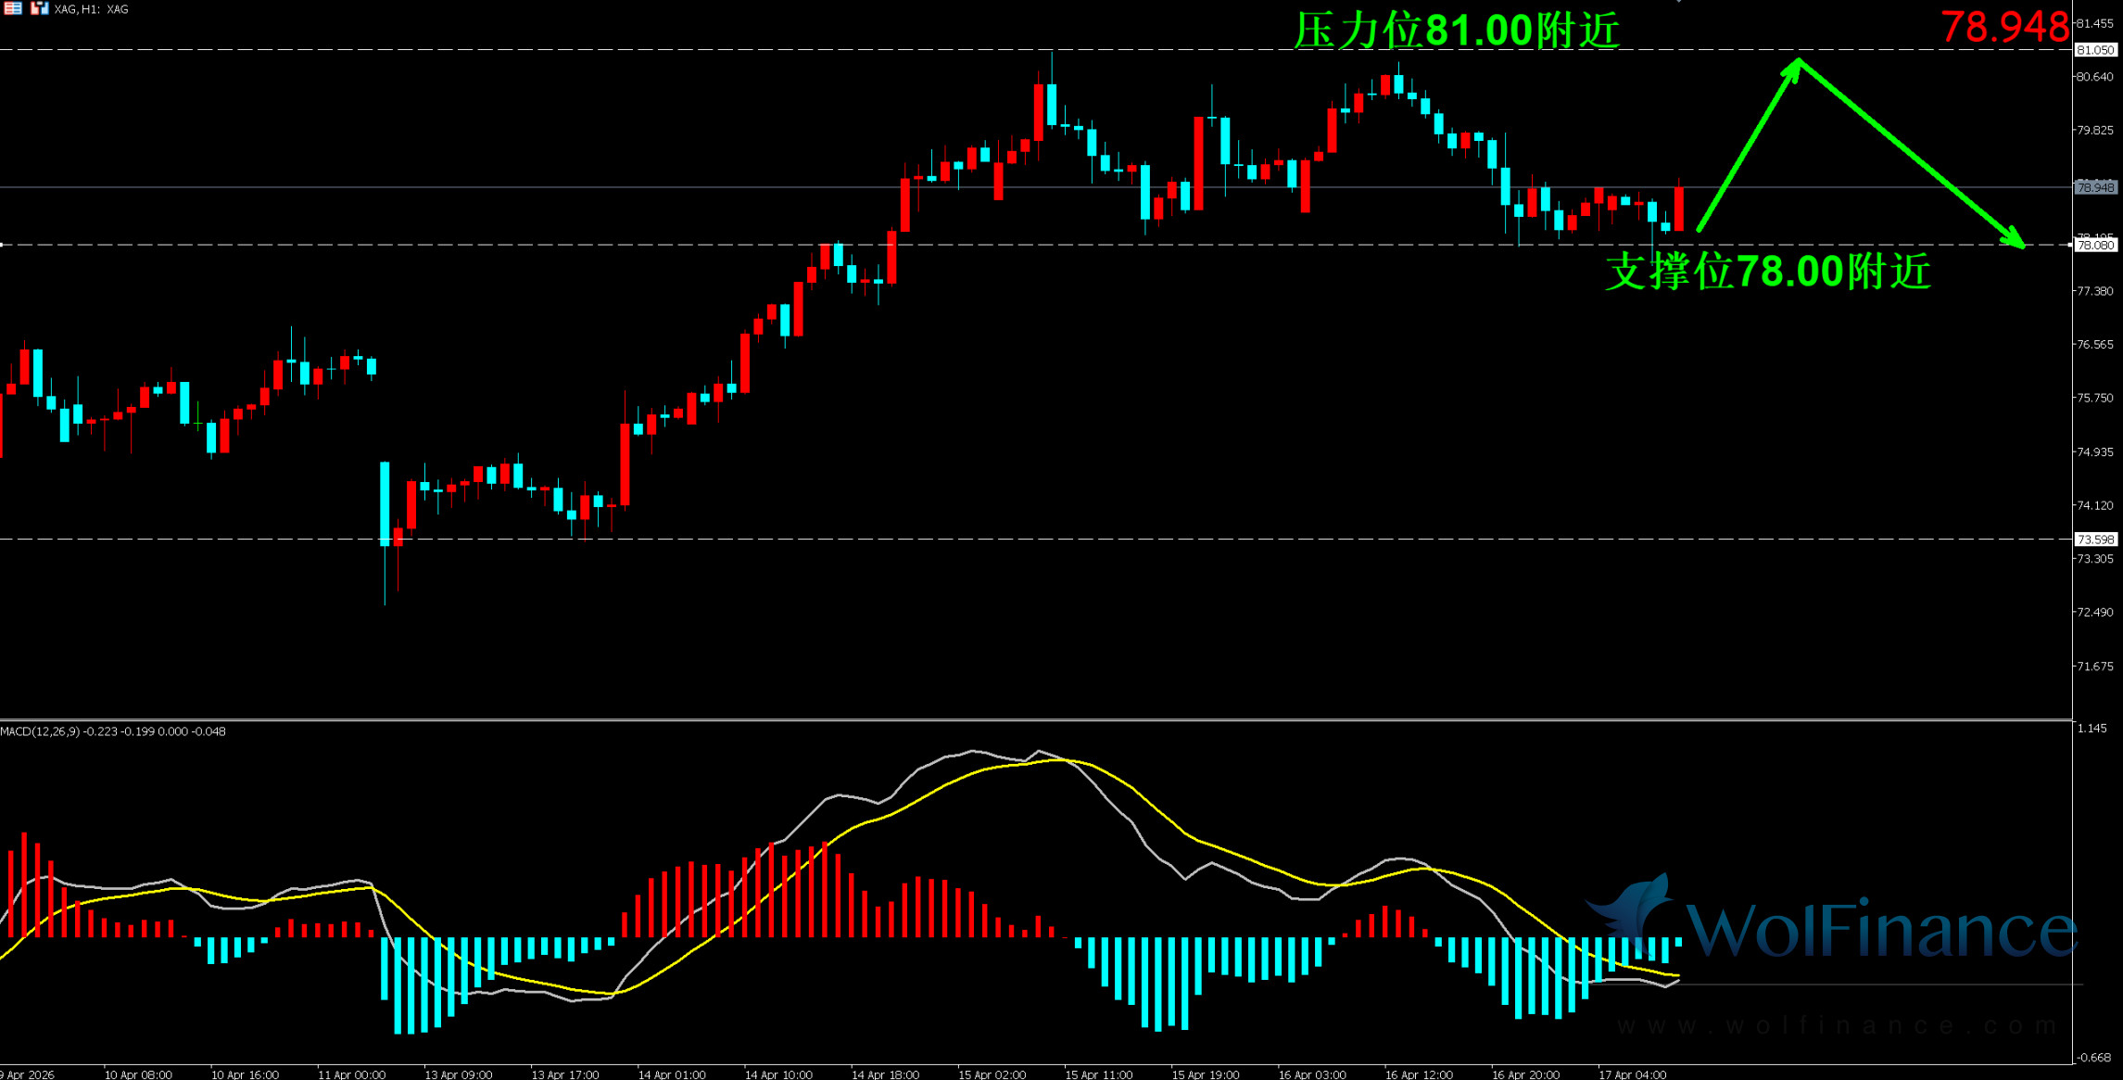The image size is (2123, 1080).
Task: Click the 13 Apr 09:00 time marker
Action: pyautogui.click(x=458, y=1074)
